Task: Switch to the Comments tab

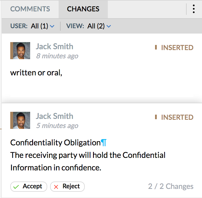Action: [x=30, y=9]
